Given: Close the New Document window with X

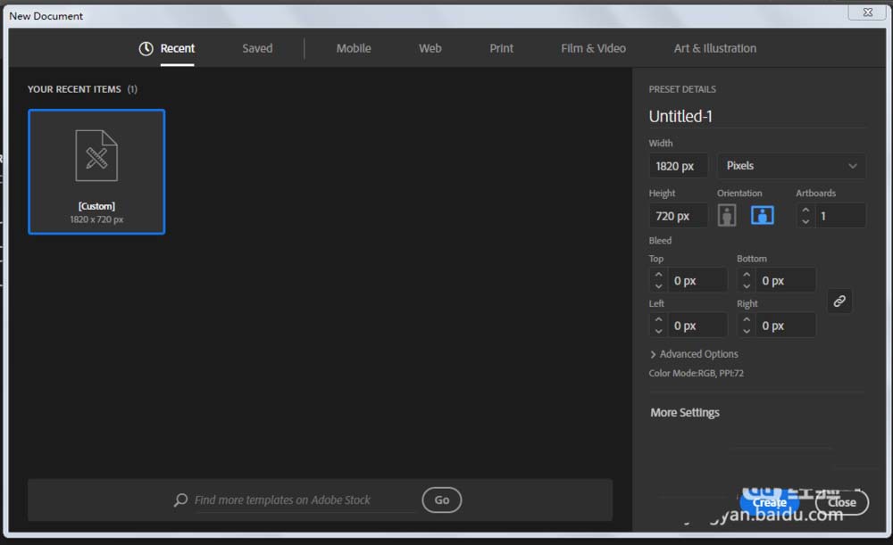Looking at the screenshot, I should tap(867, 12).
